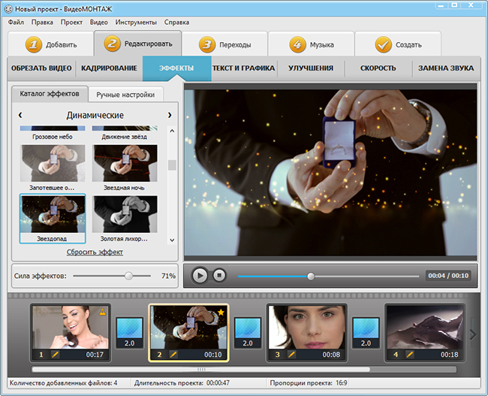Click the Создать step button
The image size is (488, 396).
[x=397, y=44]
